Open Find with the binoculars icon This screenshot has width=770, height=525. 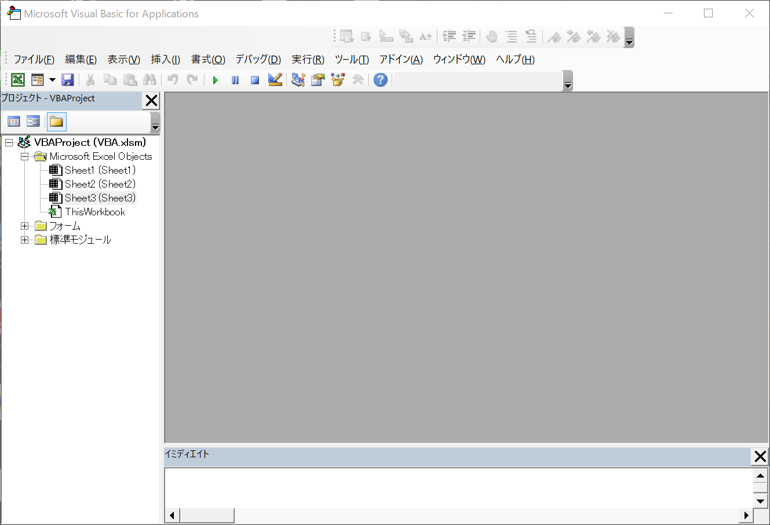tap(150, 80)
